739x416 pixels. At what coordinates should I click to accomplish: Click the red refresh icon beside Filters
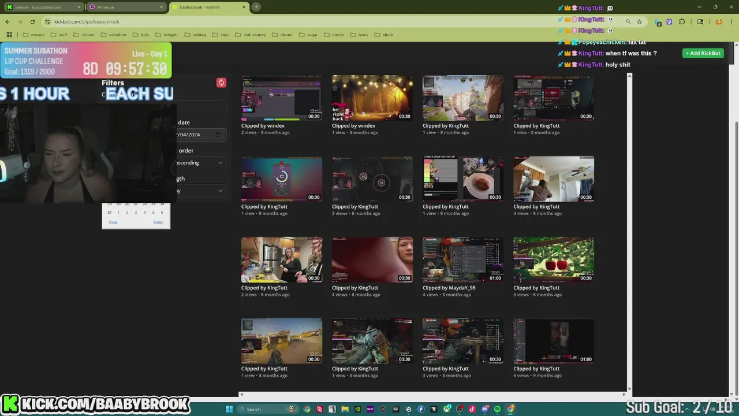pyautogui.click(x=221, y=83)
